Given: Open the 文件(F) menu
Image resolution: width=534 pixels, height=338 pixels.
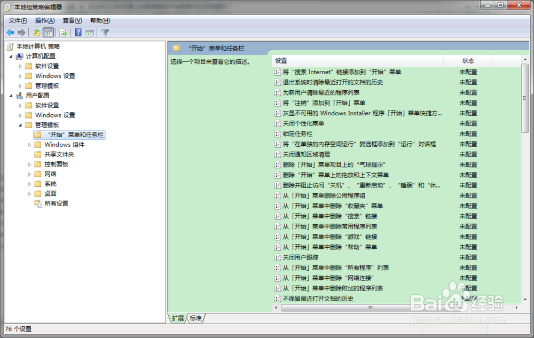Looking at the screenshot, I should tap(18, 20).
